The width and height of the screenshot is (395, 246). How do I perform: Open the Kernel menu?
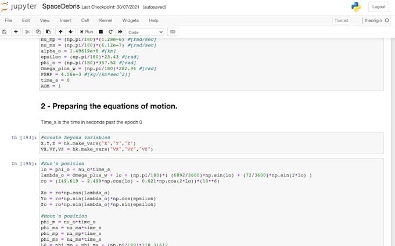coord(105,20)
